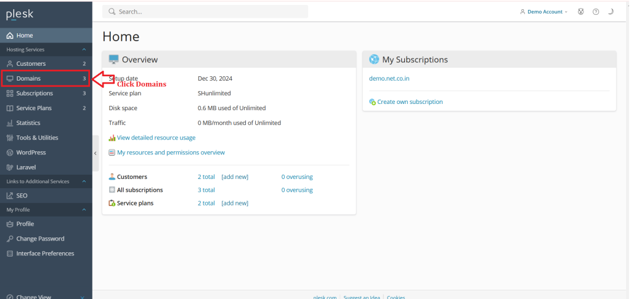631x299 pixels.
Task: Click SHunlimited service plan value
Action: pyautogui.click(x=214, y=94)
